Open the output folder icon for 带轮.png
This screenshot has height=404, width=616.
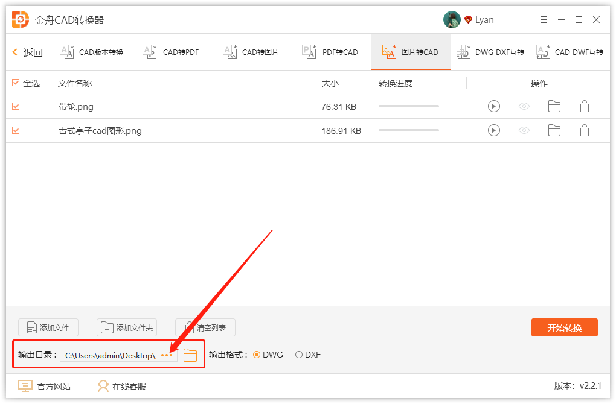click(554, 106)
